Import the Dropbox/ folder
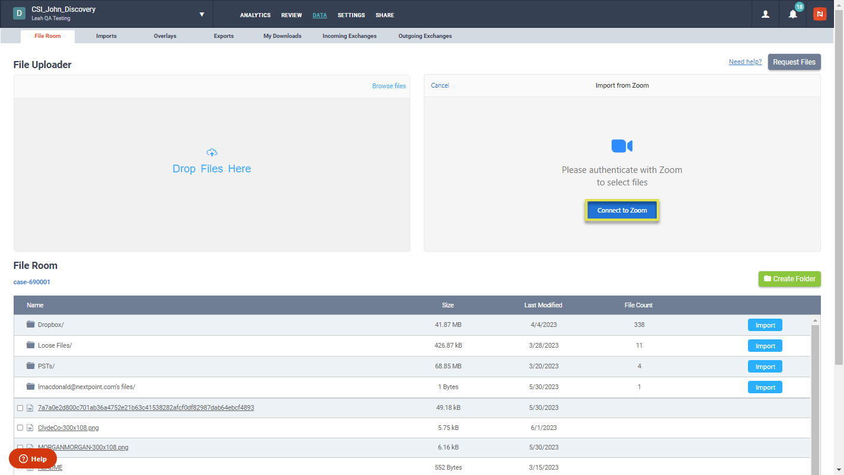Viewport: 844px width, 475px height. point(765,325)
